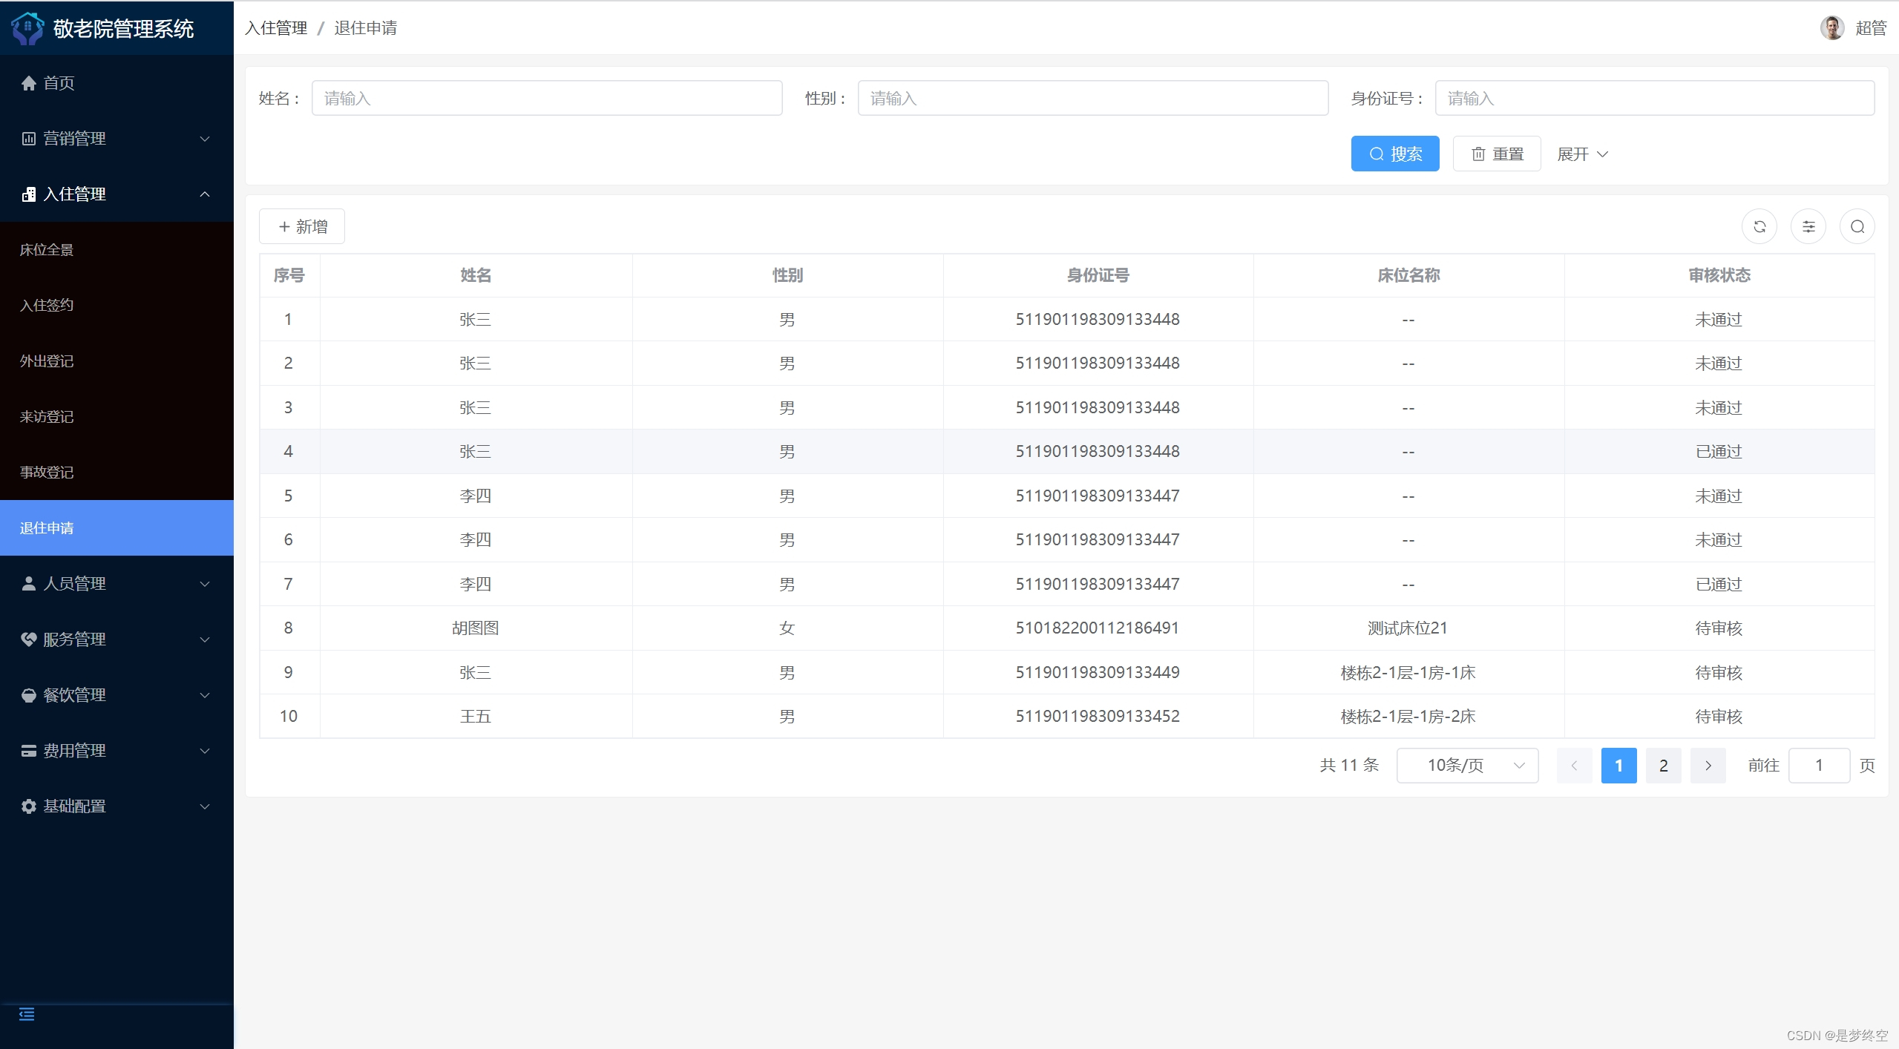Click the 超管 username
1899x1049 pixels.
1871,28
